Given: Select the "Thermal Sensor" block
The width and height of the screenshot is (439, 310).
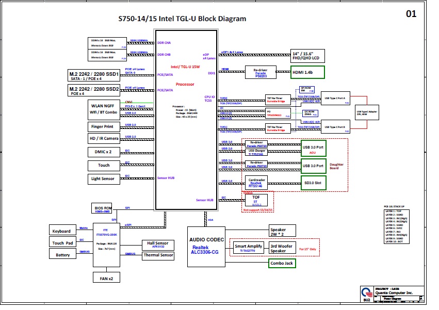Looking at the screenshot, I should click(x=158, y=256).
